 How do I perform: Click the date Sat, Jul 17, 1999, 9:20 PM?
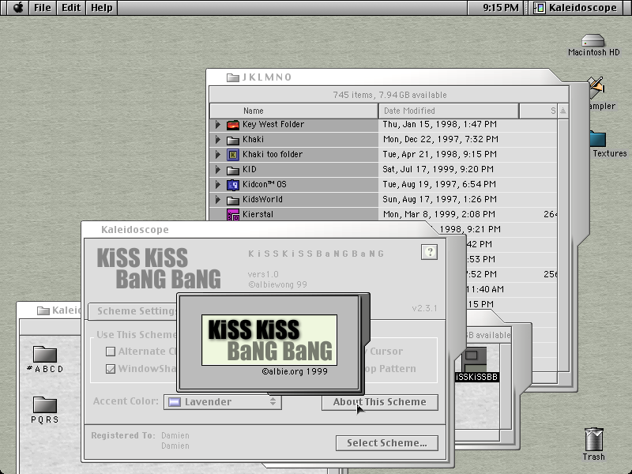pyautogui.click(x=438, y=169)
